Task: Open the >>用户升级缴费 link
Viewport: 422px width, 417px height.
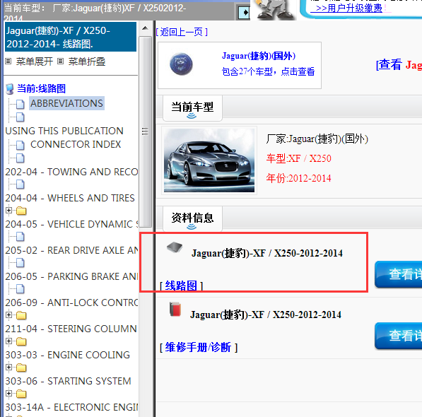Action: (346, 8)
